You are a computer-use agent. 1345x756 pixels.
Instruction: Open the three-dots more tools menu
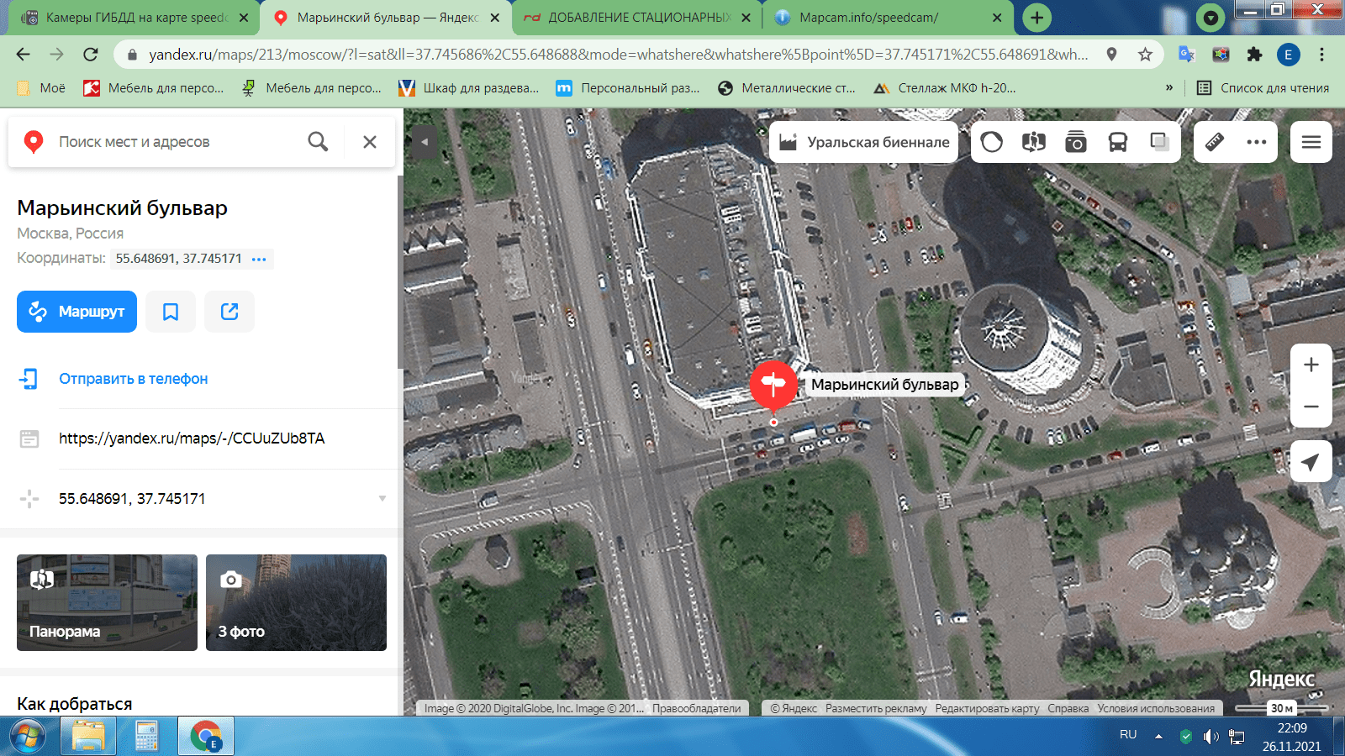tap(1257, 142)
